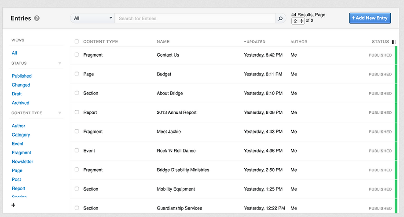
Task: Open the All filter dropdown
Action: pyautogui.click(x=92, y=18)
